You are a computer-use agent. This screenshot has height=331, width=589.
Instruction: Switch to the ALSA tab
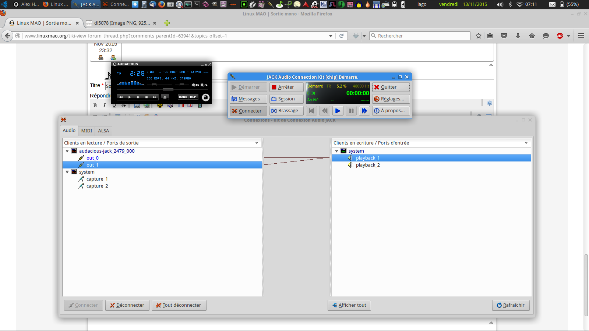point(103,131)
